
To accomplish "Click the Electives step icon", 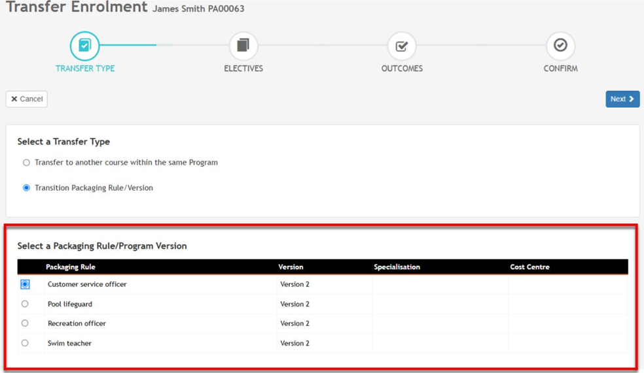I will click(x=243, y=46).
